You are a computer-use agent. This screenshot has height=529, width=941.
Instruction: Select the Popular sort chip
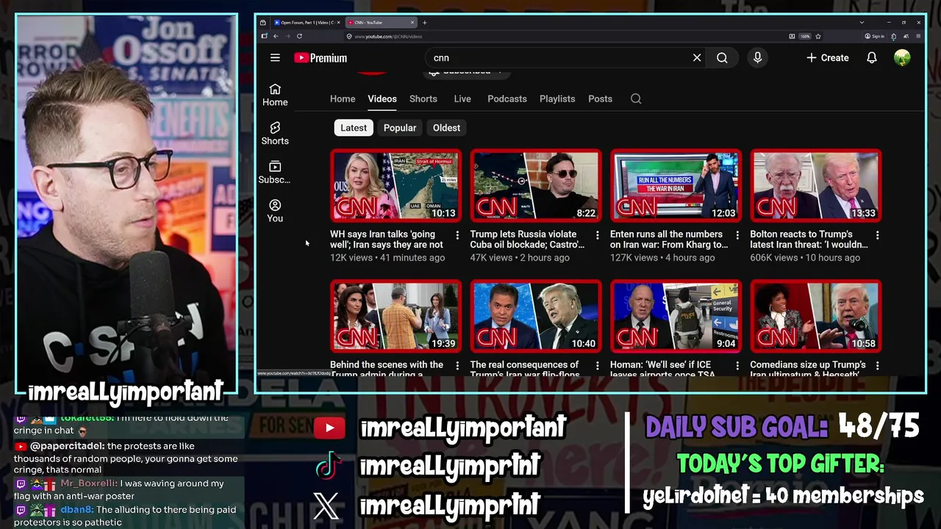pyautogui.click(x=400, y=128)
